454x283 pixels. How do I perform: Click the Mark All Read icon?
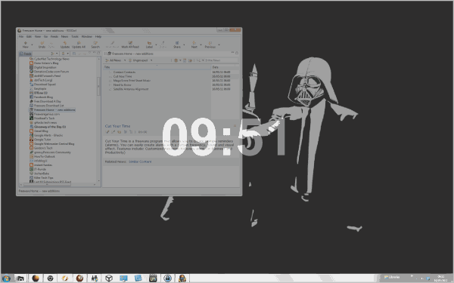130,45
